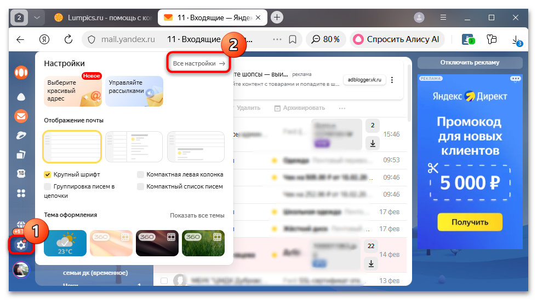
Task: Click the Yandex 'Я' home button
Action: point(44,39)
